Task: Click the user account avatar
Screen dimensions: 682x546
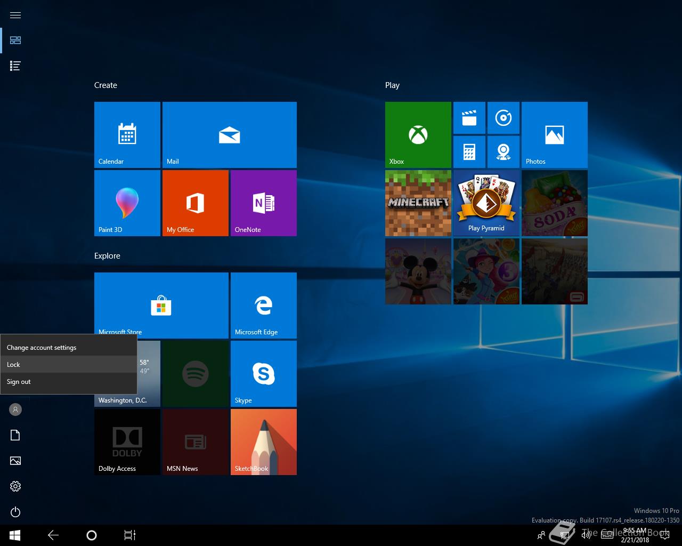Action: [15, 409]
